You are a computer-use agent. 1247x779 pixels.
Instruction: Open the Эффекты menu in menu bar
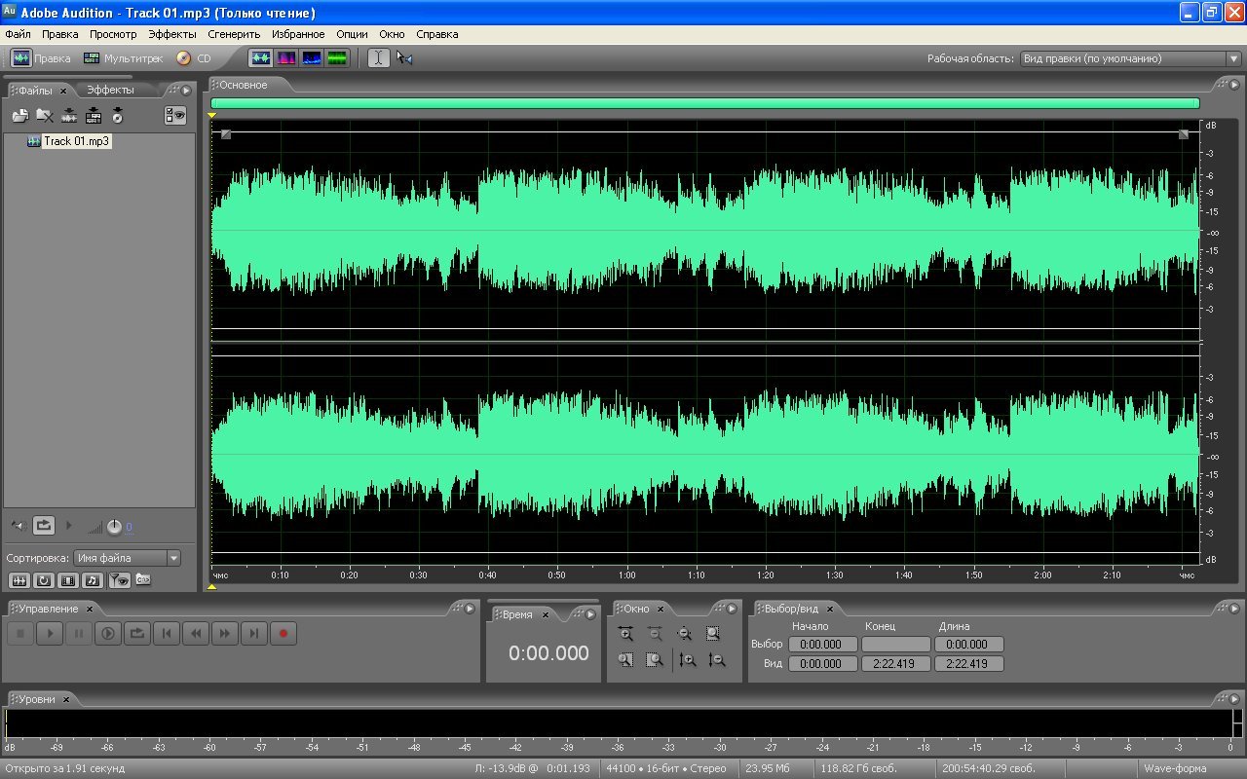(x=171, y=34)
